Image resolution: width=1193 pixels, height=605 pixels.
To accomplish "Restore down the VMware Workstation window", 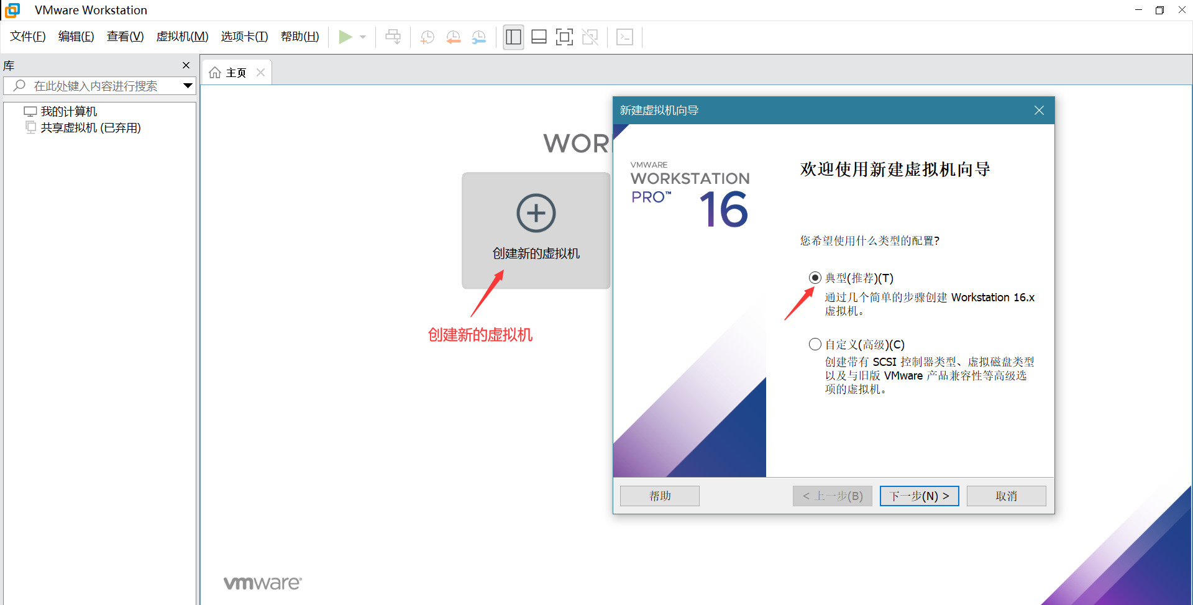I will [x=1159, y=10].
